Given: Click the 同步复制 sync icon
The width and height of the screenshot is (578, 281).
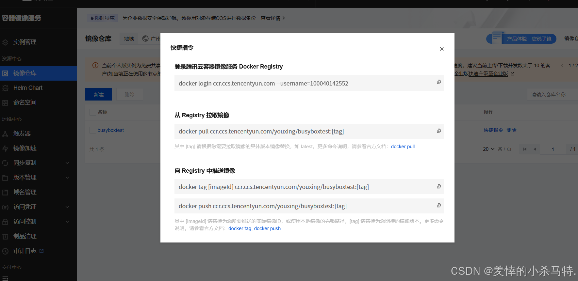Looking at the screenshot, I should pyautogui.click(x=5, y=163).
